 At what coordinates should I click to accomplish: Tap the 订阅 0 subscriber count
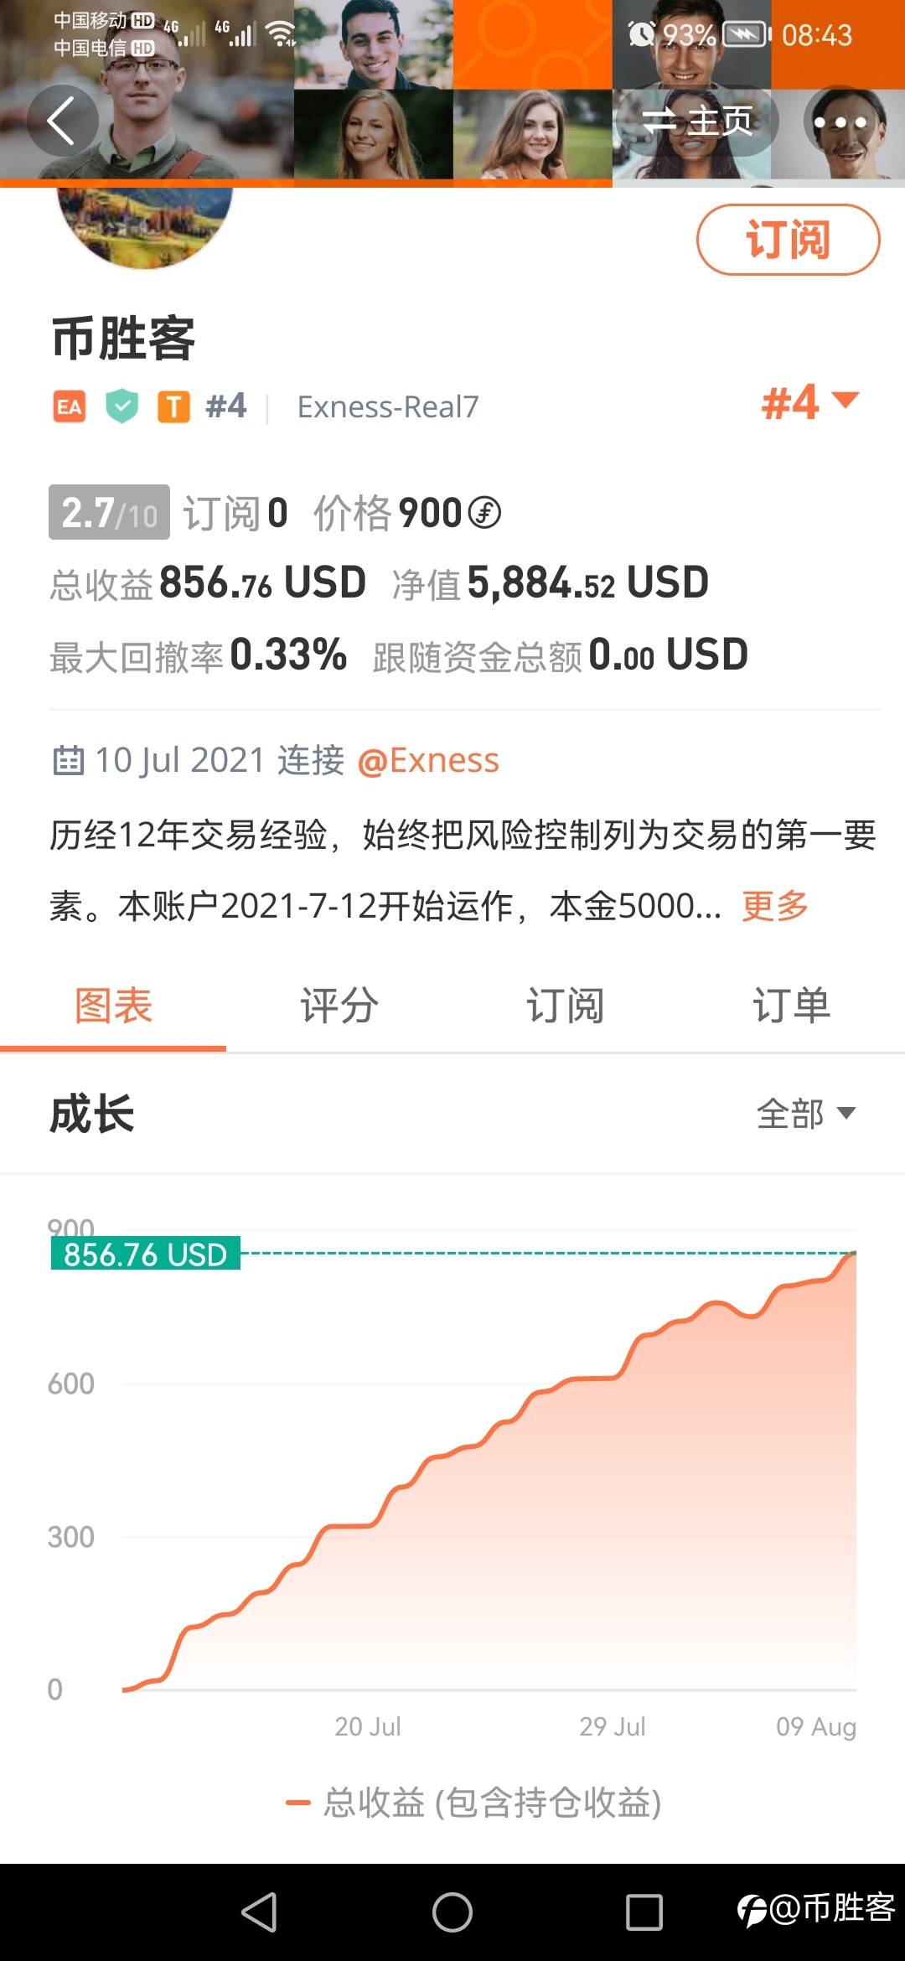pos(235,512)
